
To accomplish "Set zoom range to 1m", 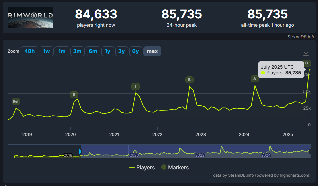I will (62, 51).
